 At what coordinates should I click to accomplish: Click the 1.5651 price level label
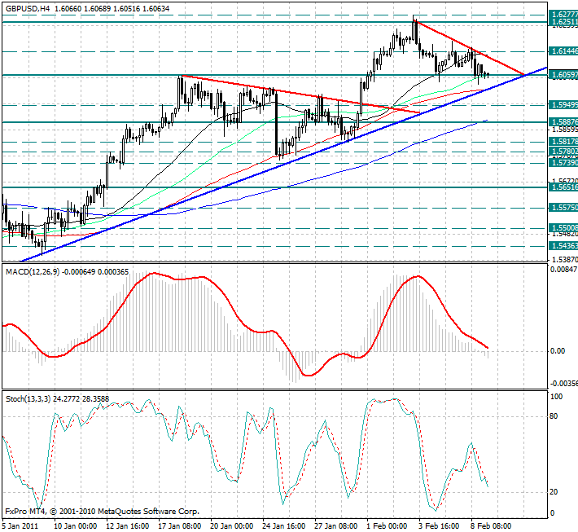[x=563, y=187]
